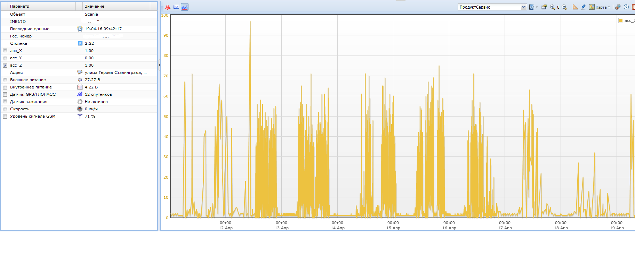Open settings via the gears icon

click(x=618, y=7)
